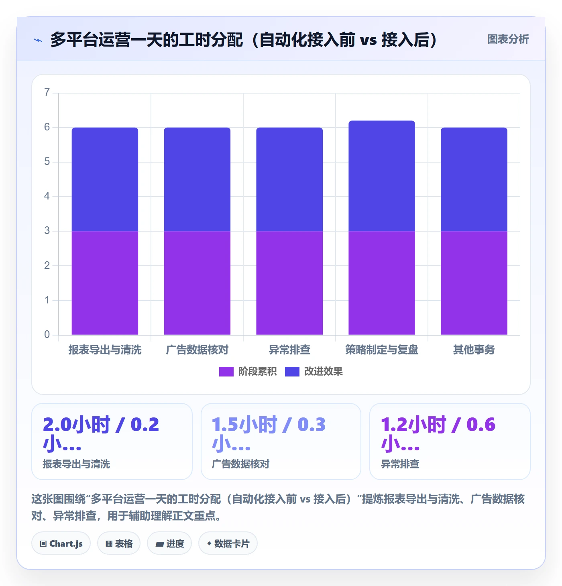Click the 广告数据核对 x-axis label

(197, 350)
